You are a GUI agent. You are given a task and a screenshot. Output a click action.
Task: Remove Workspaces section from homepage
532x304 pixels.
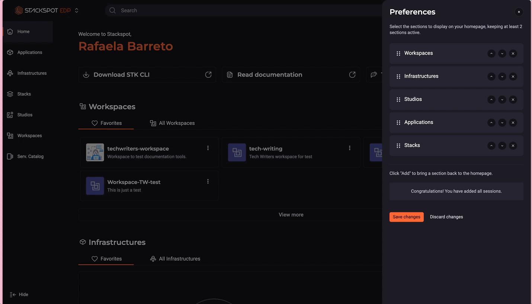pos(513,54)
